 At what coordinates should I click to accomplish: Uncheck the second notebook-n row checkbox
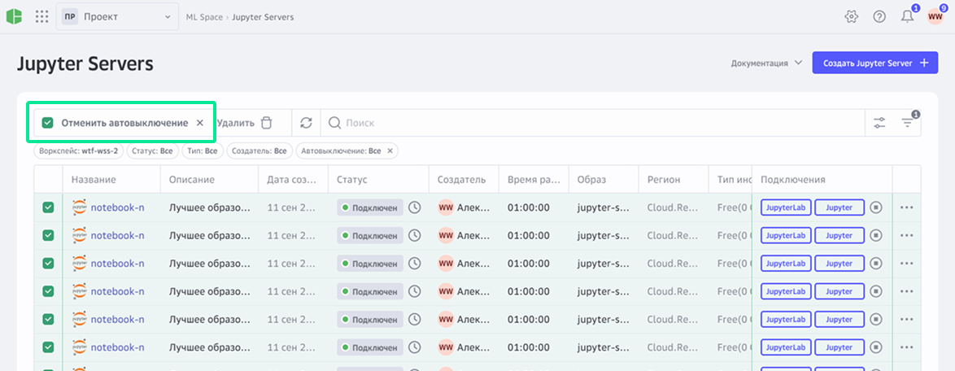click(48, 236)
